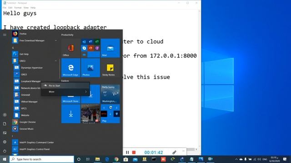Open the weather tile for Washington
The image size is (291, 163).
point(110,94)
